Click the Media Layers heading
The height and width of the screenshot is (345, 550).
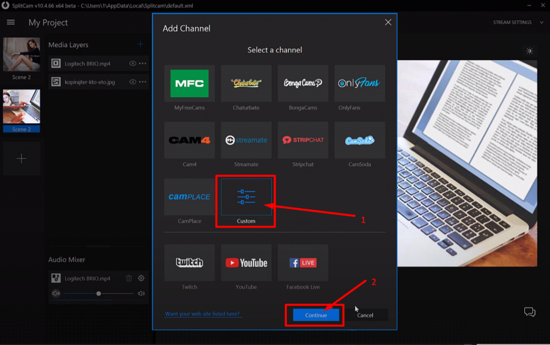pos(68,45)
